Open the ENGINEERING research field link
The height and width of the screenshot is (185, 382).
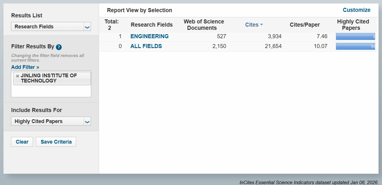click(150, 36)
